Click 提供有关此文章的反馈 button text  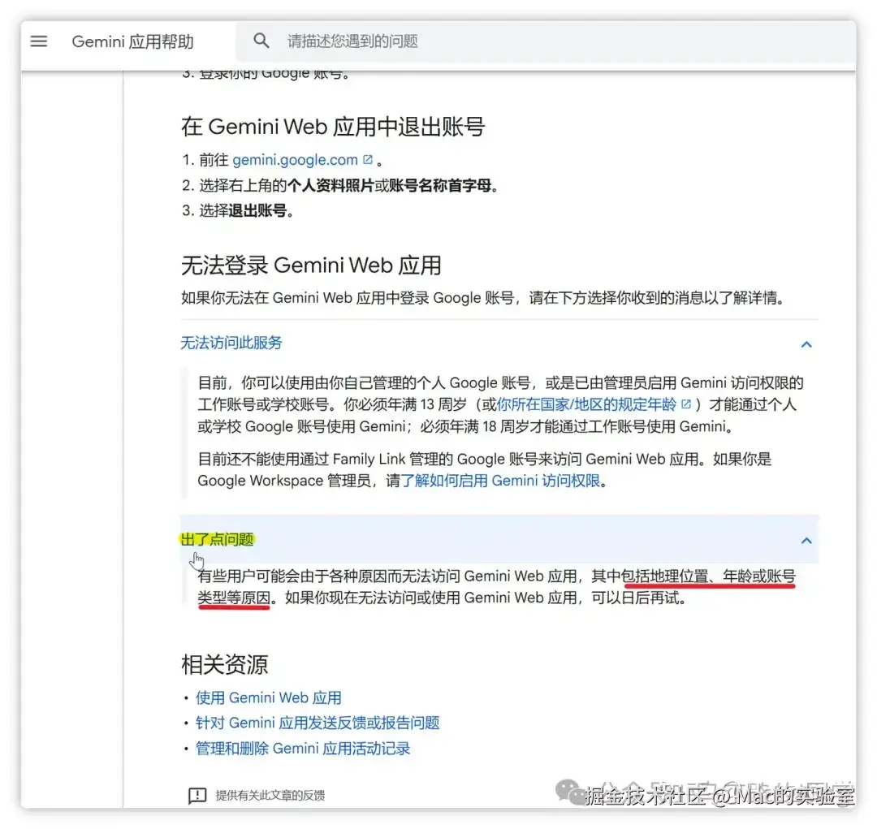pyautogui.click(x=270, y=795)
